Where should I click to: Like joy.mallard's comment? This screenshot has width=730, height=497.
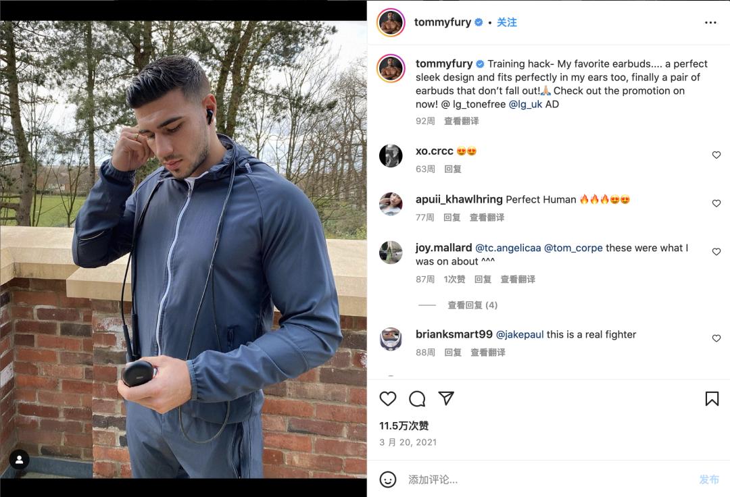coord(716,251)
